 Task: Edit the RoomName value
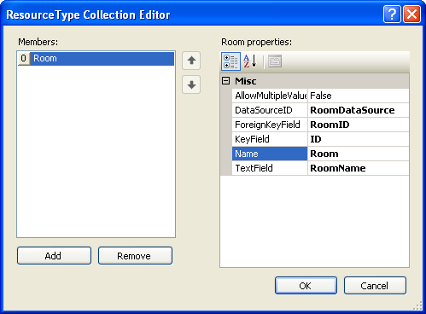tap(359, 168)
